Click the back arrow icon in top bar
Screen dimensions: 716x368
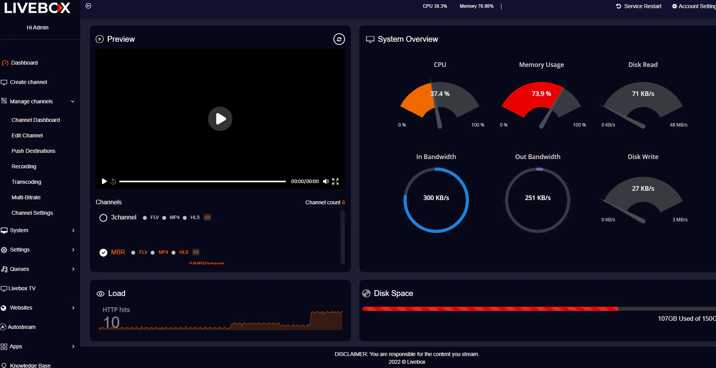[x=88, y=6]
